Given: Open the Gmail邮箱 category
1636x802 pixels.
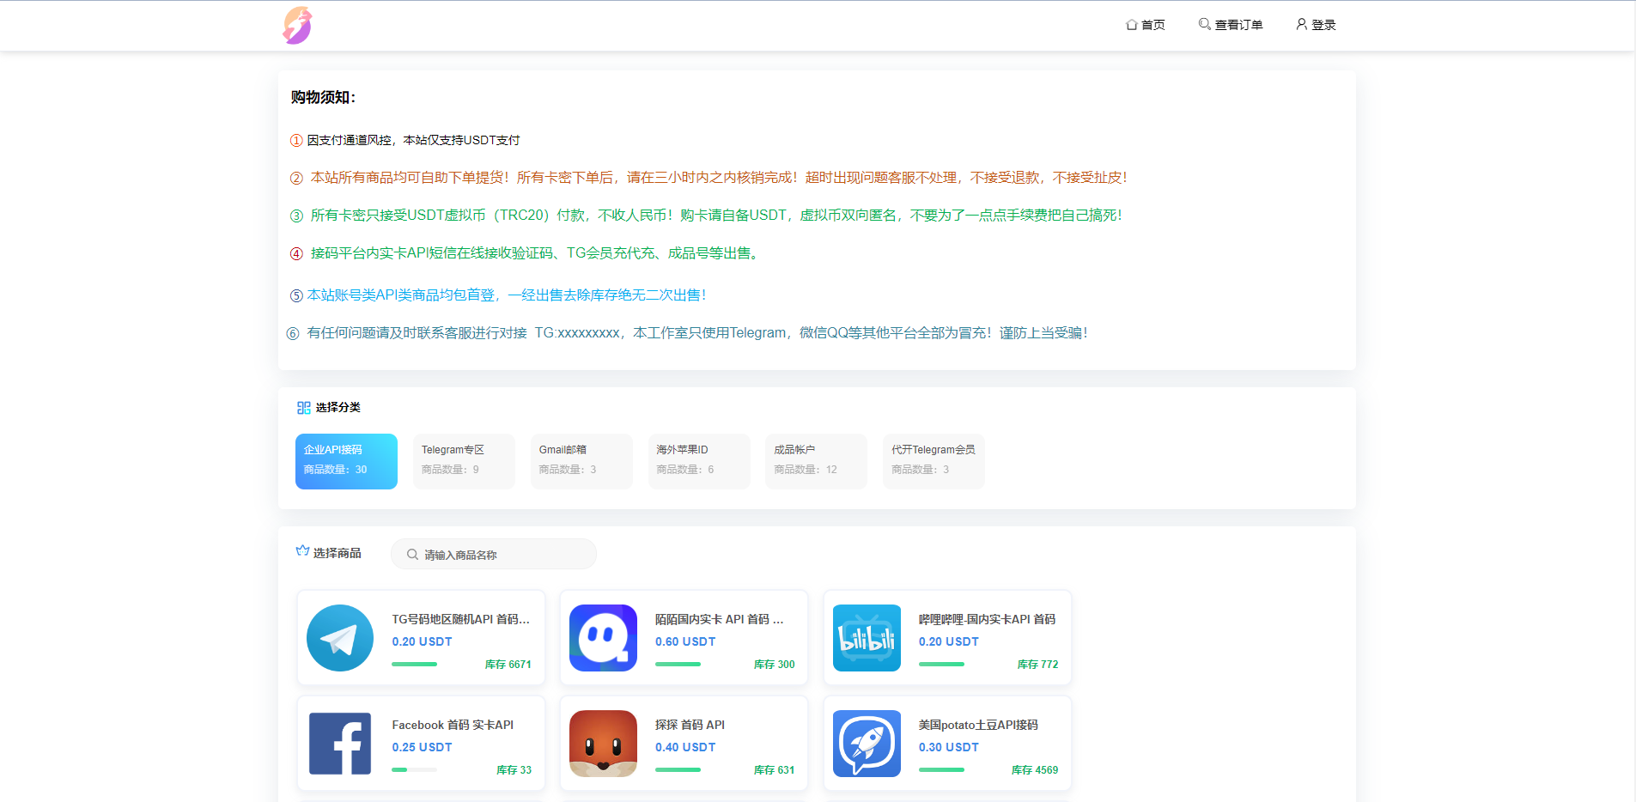Looking at the screenshot, I should pos(581,461).
